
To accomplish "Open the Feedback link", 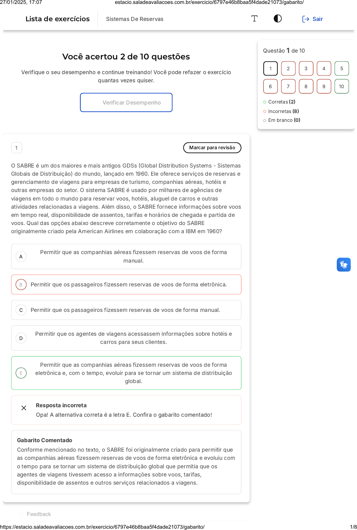I will tap(39, 514).
